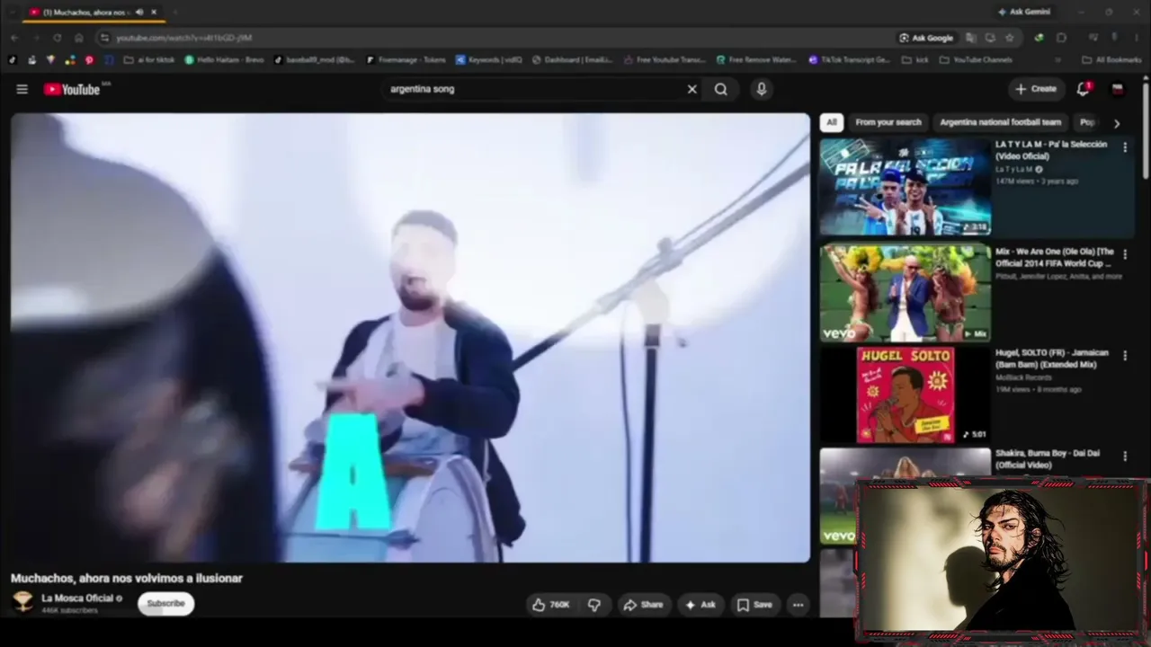
Task: Show more filter chips with right arrow
Action: pyautogui.click(x=1117, y=123)
